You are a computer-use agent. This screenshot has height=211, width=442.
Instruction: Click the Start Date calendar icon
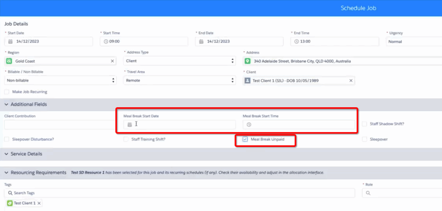click(x=10, y=42)
